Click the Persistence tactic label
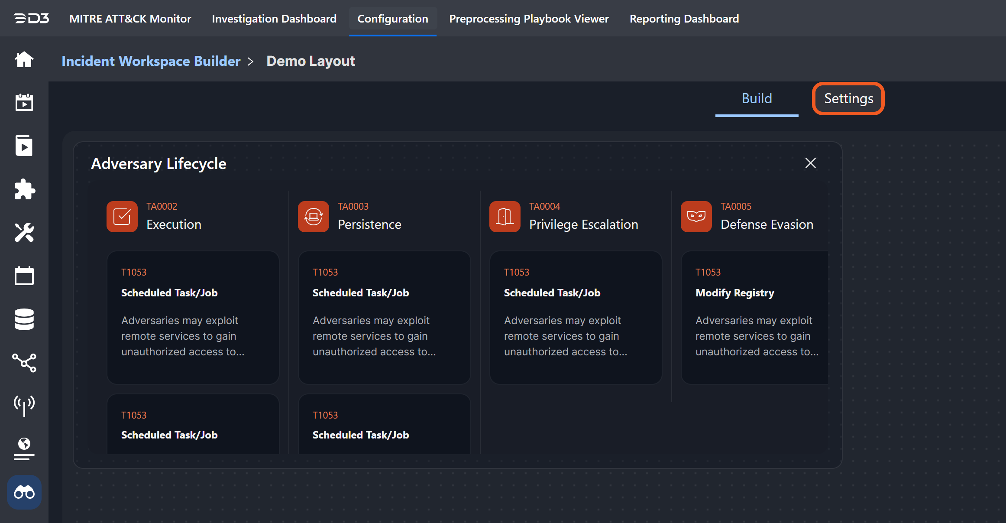Viewport: 1006px width, 523px height. (x=369, y=224)
